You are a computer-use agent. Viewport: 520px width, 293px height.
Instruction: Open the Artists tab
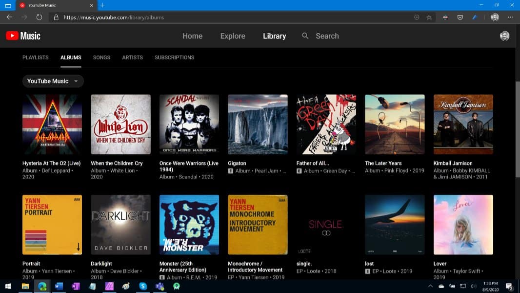(132, 58)
